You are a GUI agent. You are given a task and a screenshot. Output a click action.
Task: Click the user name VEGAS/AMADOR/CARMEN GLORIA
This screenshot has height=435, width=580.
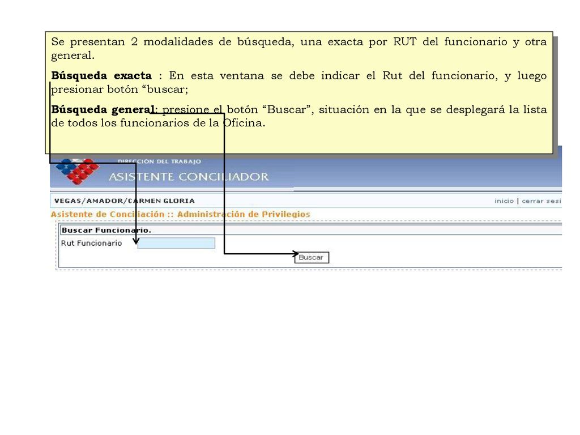tap(124, 201)
